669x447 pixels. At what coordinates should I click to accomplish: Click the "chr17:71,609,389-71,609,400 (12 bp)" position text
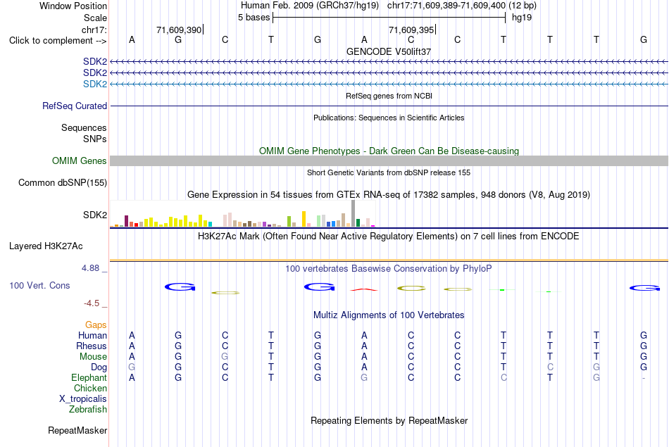click(x=462, y=6)
